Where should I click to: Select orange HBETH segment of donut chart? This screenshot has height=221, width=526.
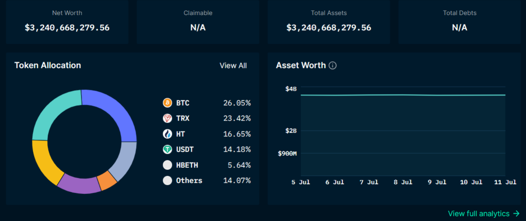coord(107,181)
